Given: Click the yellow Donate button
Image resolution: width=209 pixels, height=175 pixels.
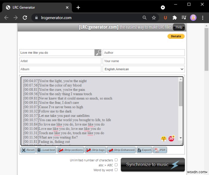Looking at the screenshot, I should 176,36.
